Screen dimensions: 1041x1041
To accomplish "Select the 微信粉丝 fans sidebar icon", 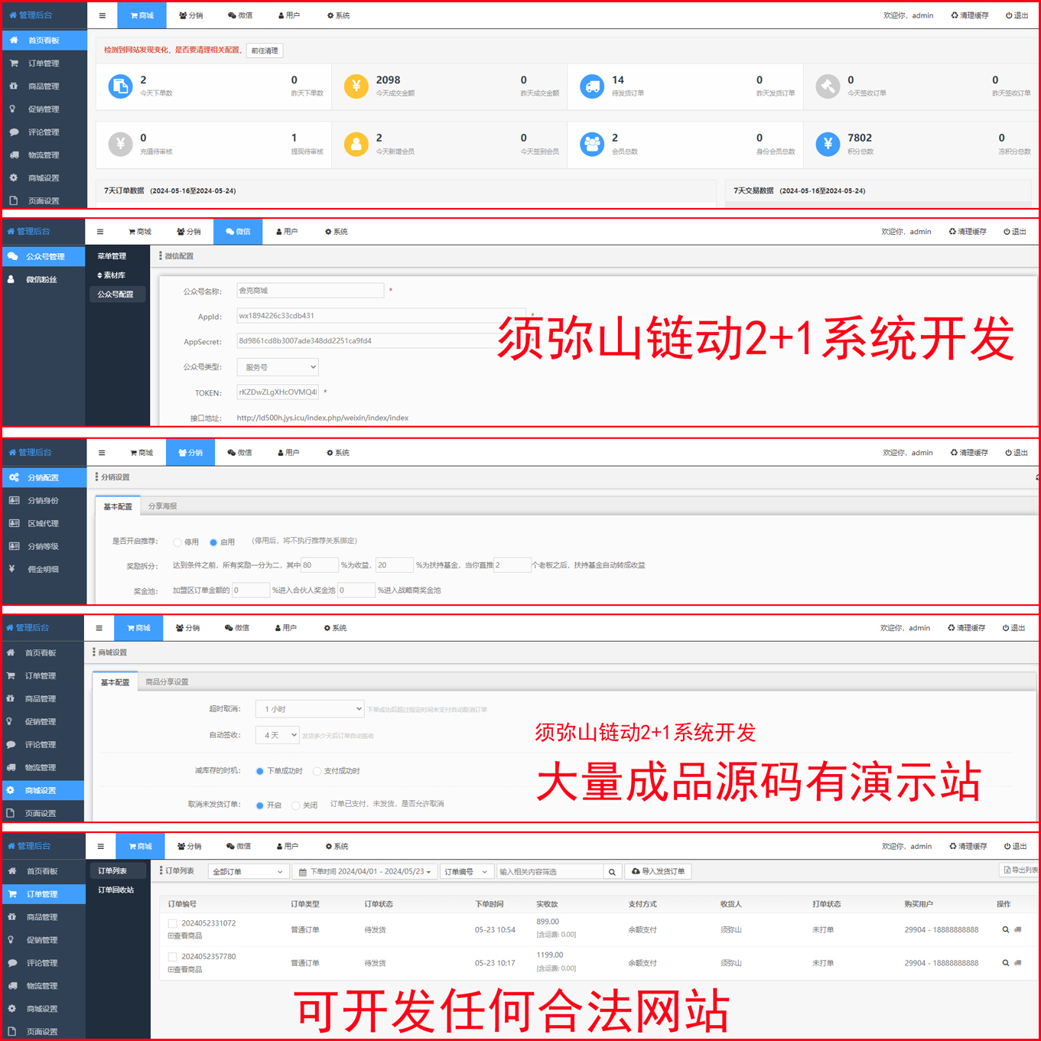I will [10, 280].
